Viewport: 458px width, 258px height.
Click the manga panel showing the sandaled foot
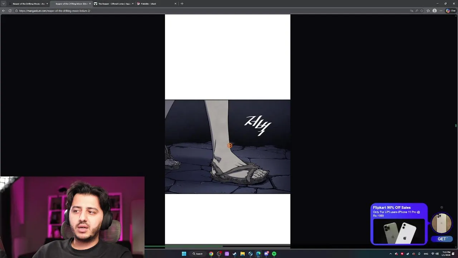click(x=228, y=147)
